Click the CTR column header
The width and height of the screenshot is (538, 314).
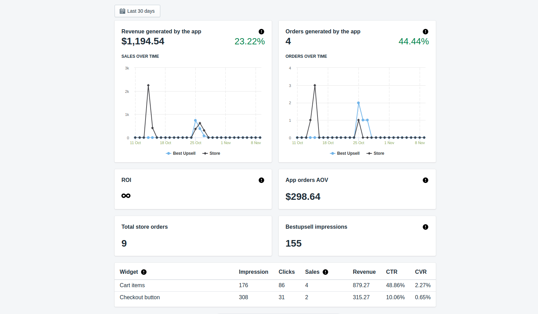(x=391, y=272)
